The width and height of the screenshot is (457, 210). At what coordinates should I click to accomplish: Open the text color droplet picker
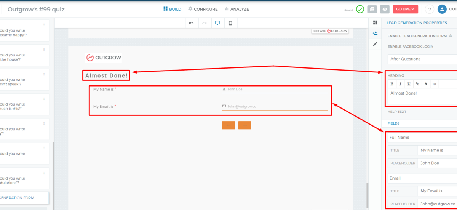click(426, 84)
